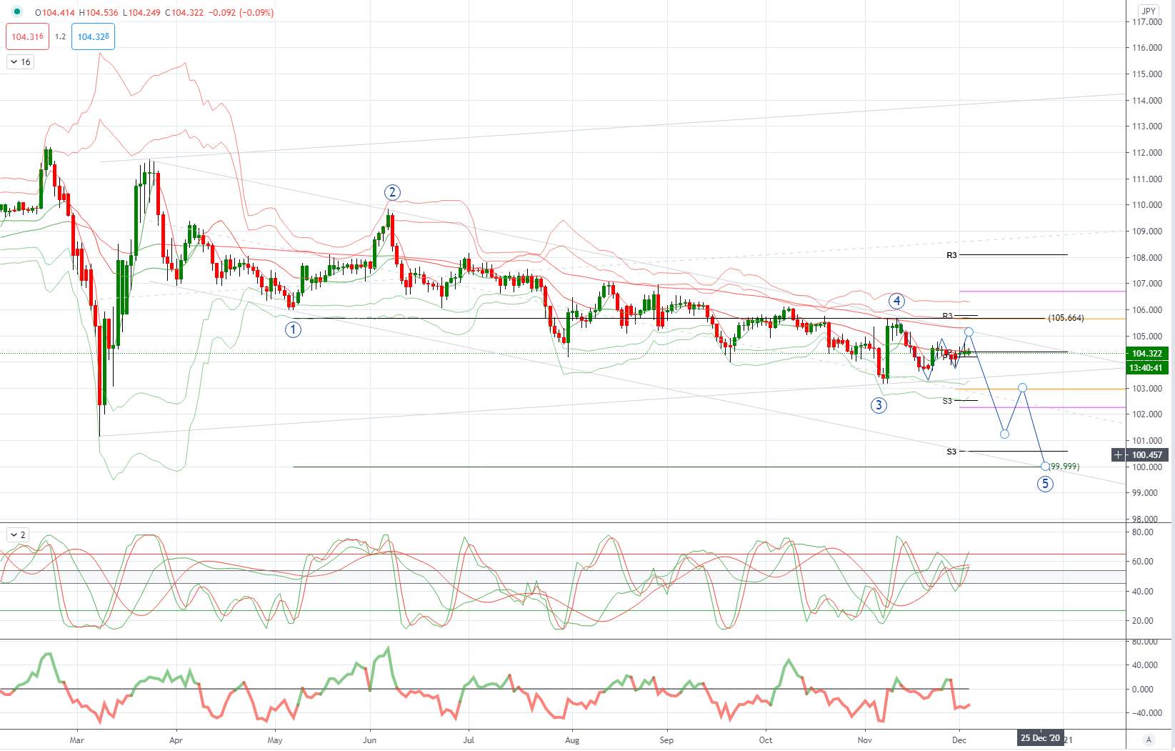Click the (99.999) horizontal line label
This screenshot has width=1175, height=751.
1064,467
